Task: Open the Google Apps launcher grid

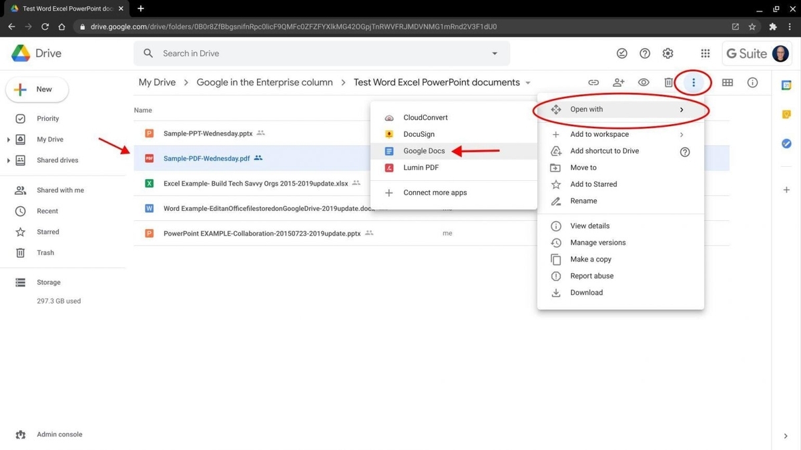Action: click(705, 53)
